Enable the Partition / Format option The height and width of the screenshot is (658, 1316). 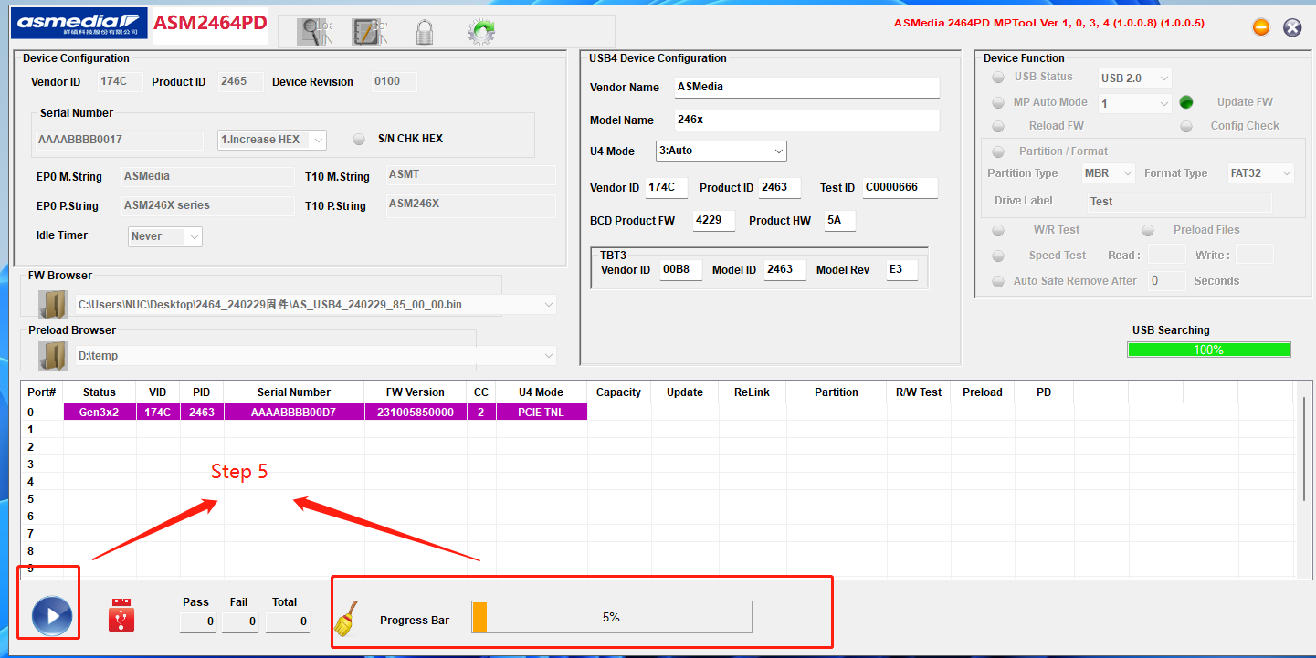(x=998, y=152)
